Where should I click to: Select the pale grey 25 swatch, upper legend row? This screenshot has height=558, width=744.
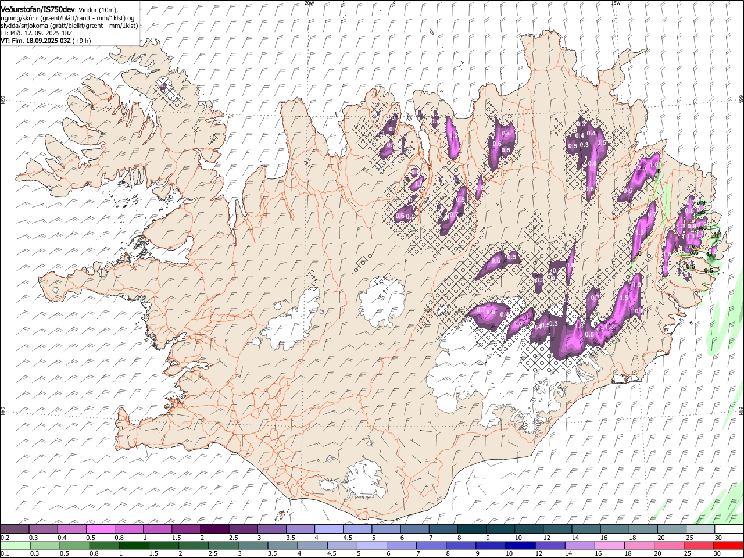pos(701,529)
